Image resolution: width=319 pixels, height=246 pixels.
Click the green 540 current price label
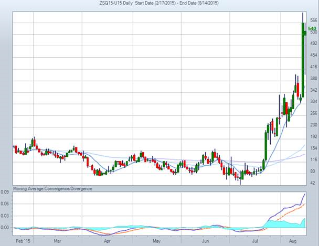(312, 28)
